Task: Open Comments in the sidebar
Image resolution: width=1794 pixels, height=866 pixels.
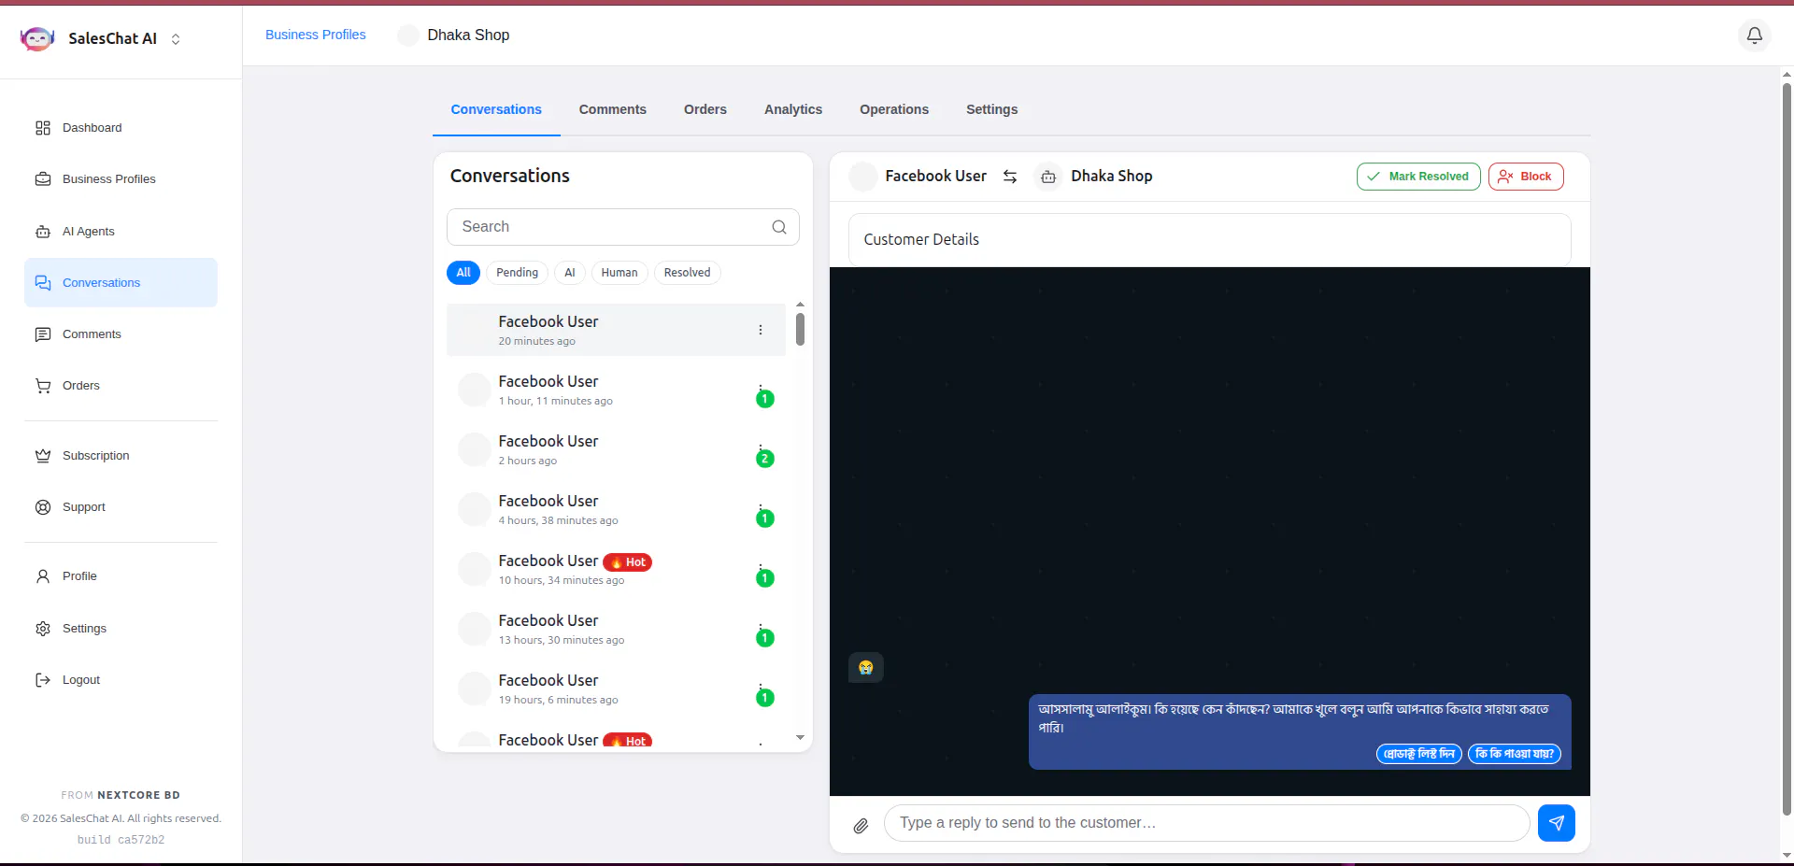Action: [x=121, y=334]
